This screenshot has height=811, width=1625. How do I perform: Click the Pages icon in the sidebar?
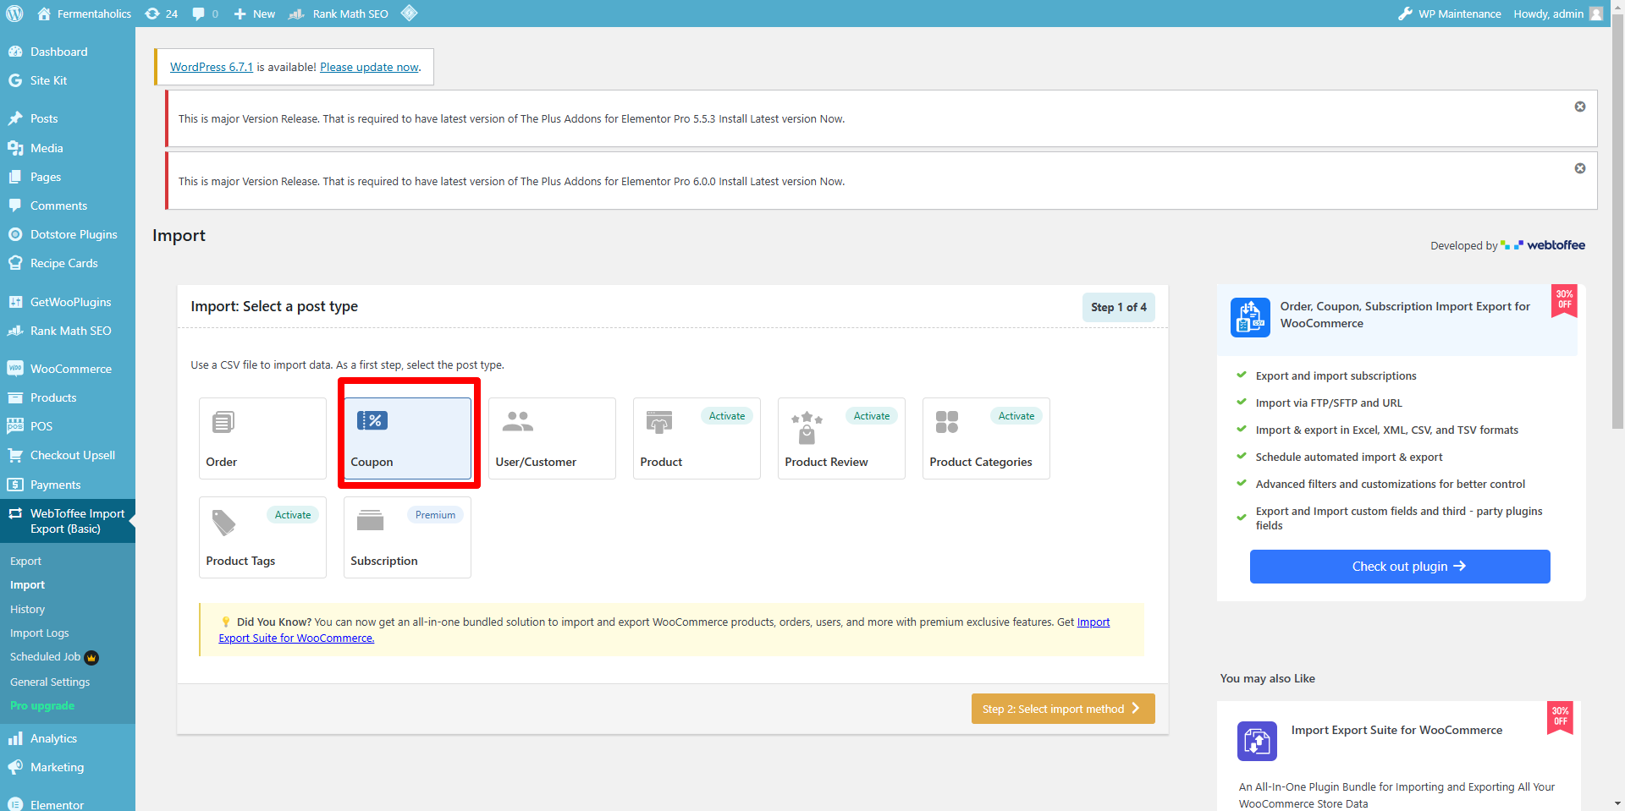point(15,177)
